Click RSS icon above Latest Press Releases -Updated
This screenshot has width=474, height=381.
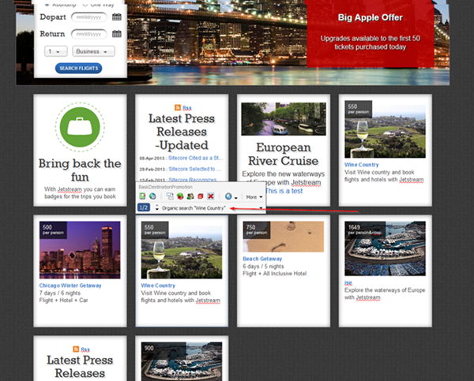[178, 107]
